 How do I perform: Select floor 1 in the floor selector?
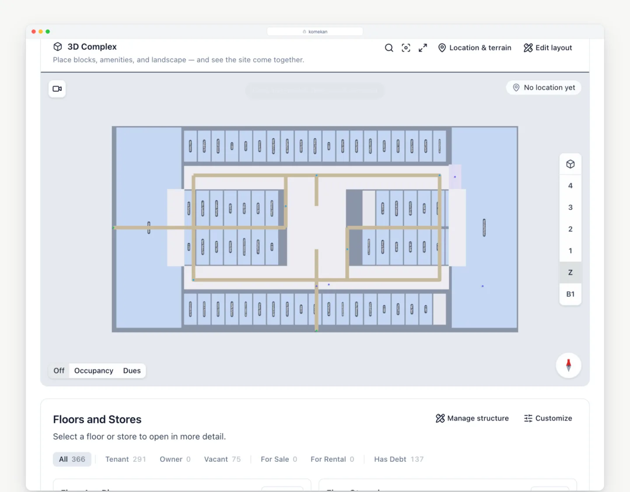pos(570,251)
